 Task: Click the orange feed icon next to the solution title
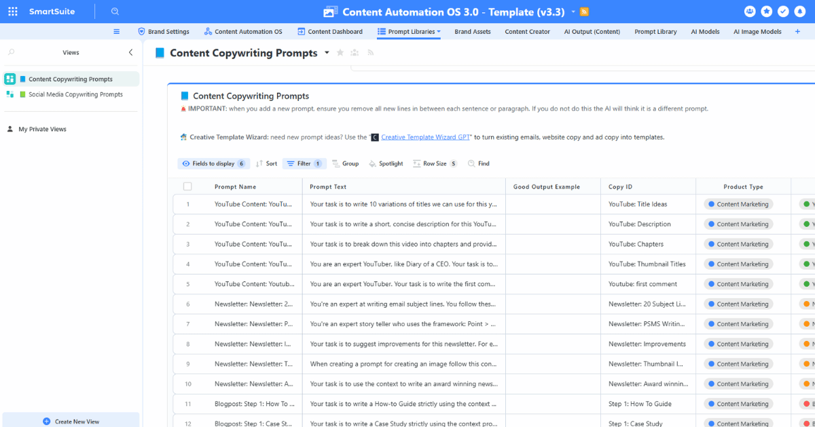(584, 12)
